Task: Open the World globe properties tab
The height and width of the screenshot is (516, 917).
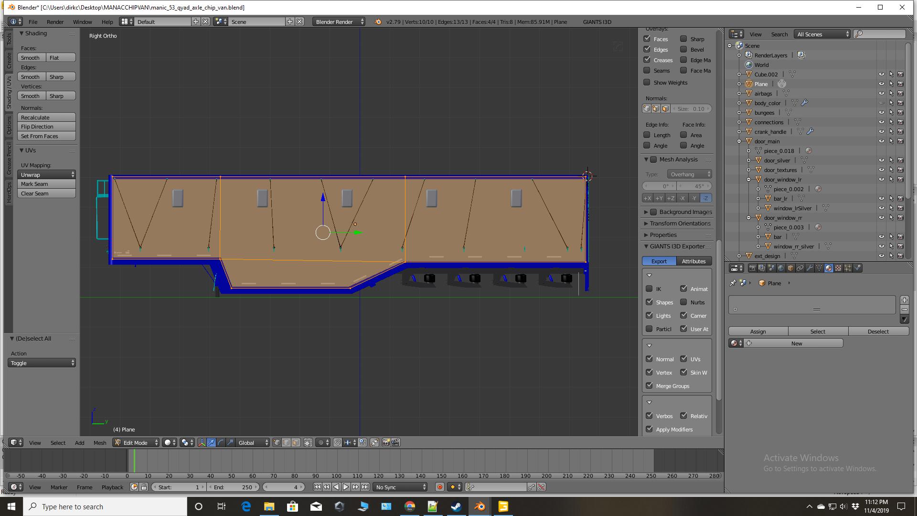Action: 781,268
